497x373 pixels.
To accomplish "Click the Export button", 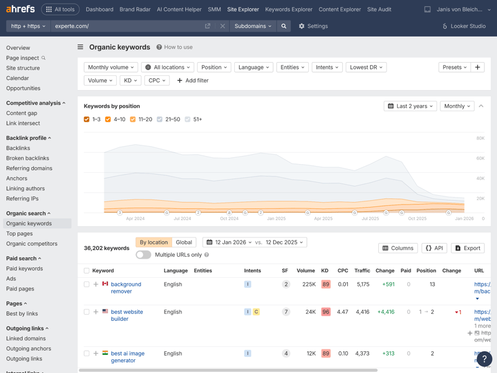I will 468,248.
